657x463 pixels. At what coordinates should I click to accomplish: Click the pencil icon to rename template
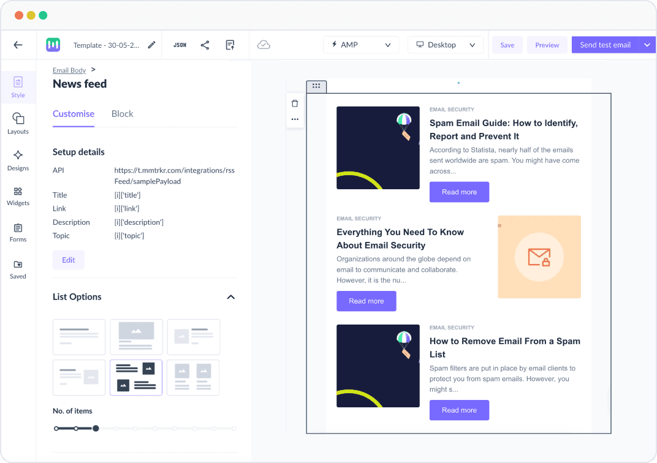tap(151, 45)
